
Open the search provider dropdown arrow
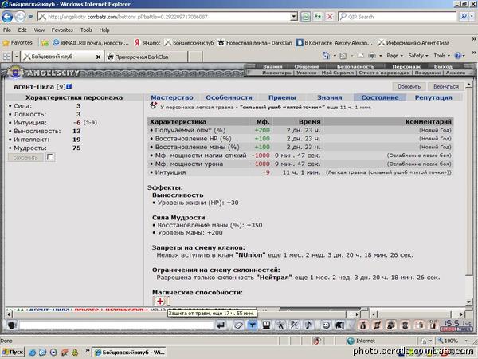click(x=472, y=17)
